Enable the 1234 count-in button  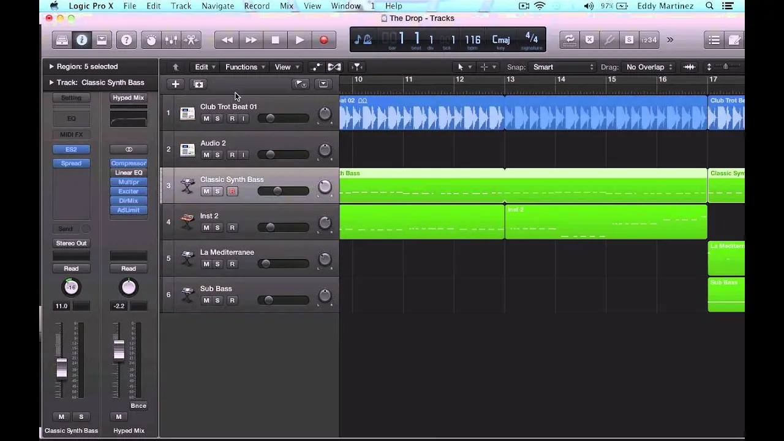click(x=649, y=40)
